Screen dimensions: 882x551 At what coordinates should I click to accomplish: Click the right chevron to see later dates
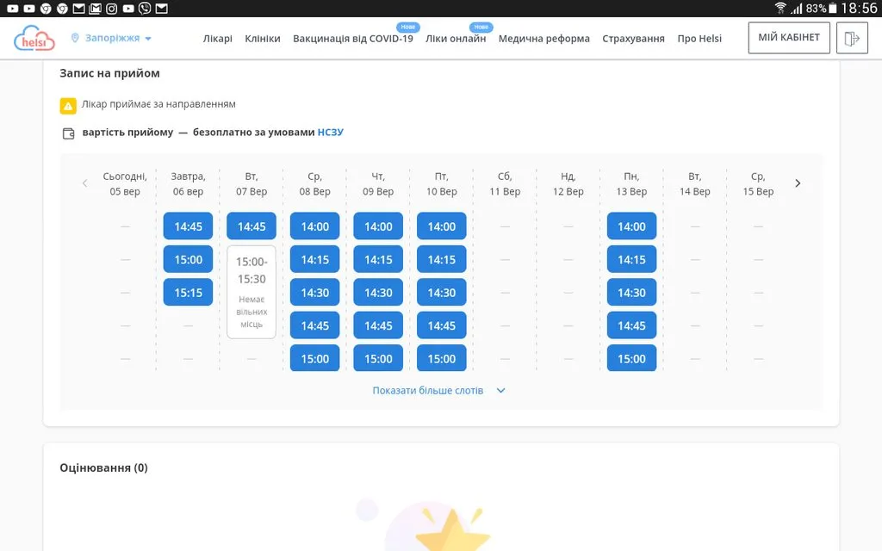798,183
